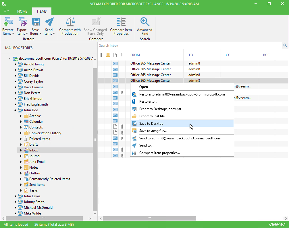This screenshot has height=228, width=289.
Task: Choose Open from the context menu
Action: [182, 87]
